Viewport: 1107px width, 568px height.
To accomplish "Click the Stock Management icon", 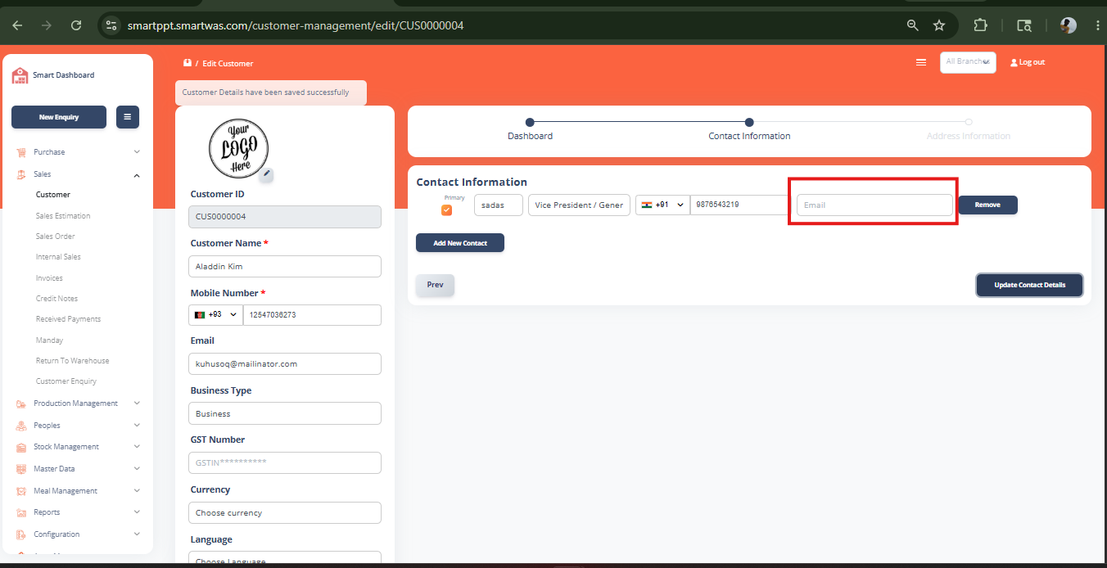I will 21,447.
